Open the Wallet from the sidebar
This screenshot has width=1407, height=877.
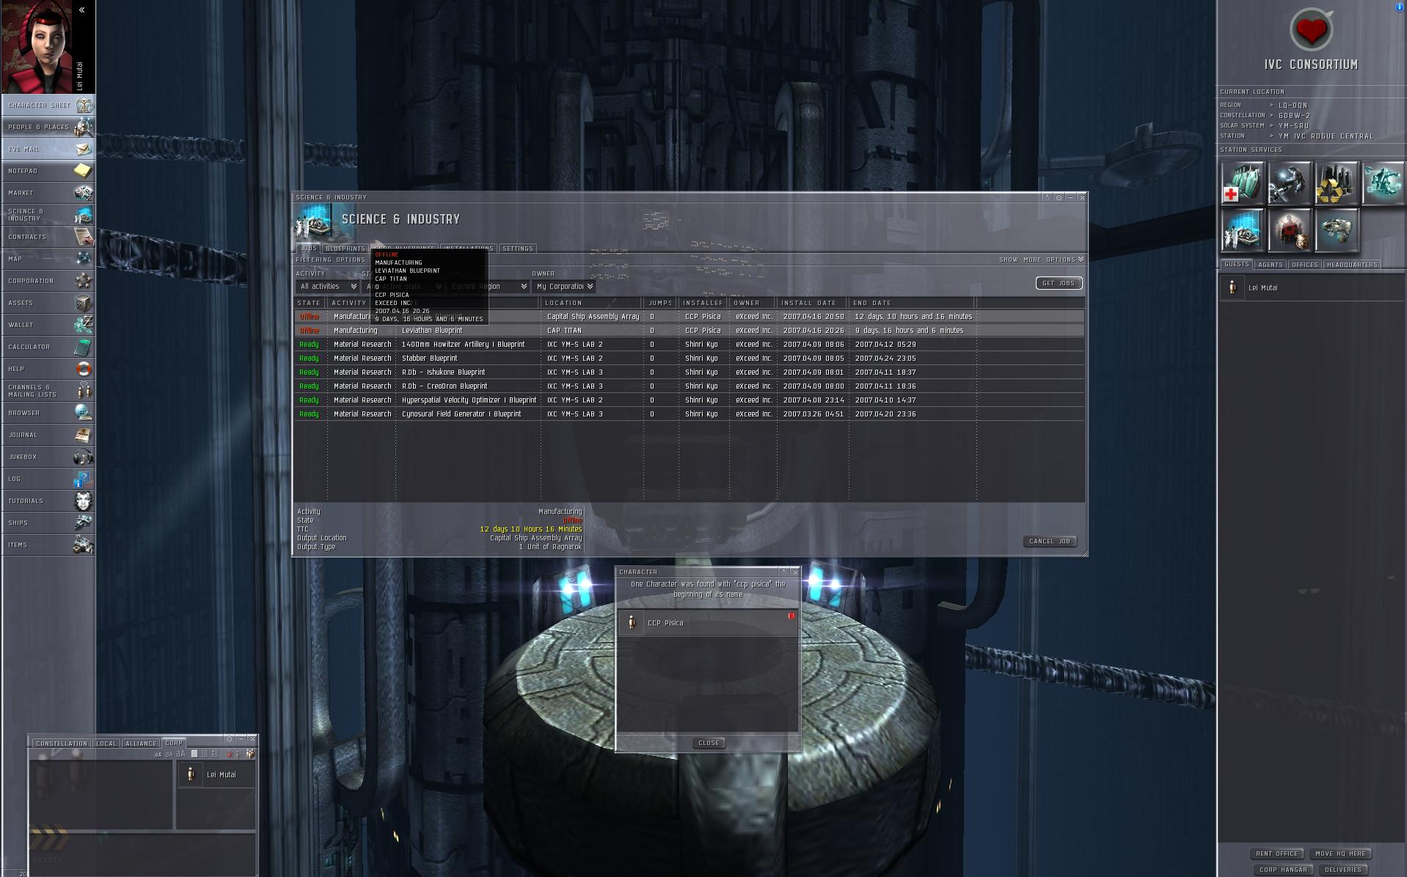click(48, 325)
